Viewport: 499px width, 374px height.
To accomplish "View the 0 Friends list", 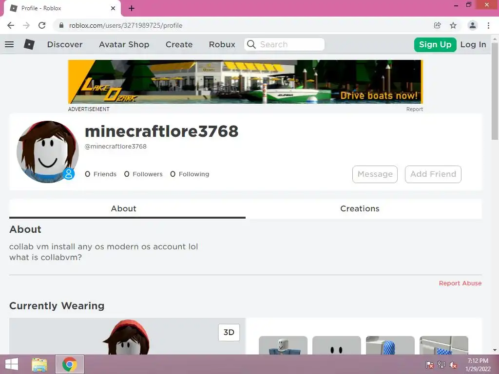I will point(100,174).
